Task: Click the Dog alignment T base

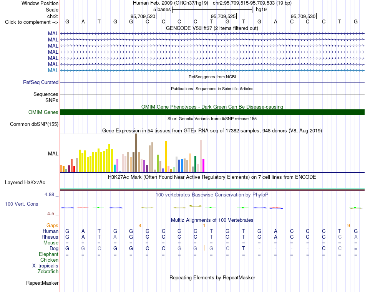Action: (x=244, y=249)
